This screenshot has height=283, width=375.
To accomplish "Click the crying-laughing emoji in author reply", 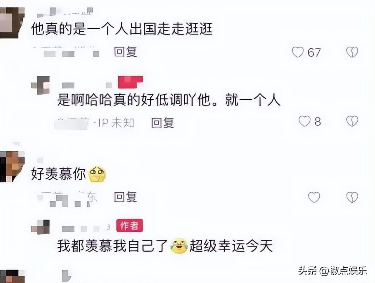I will click(179, 245).
